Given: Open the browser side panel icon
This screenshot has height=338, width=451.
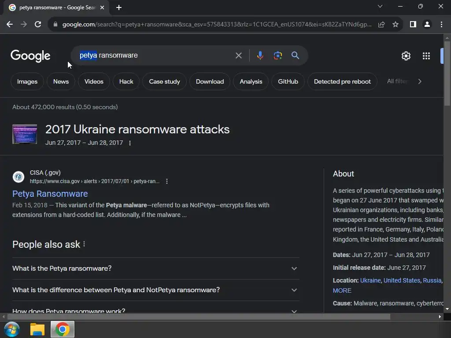Looking at the screenshot, I should [413, 25].
